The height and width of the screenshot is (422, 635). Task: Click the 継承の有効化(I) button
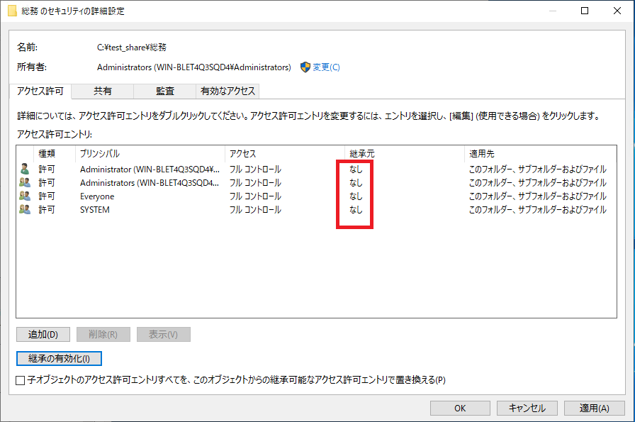coord(59,358)
